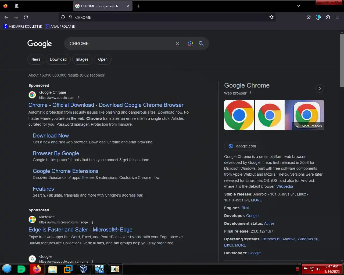
Task: Open the Blink engine link
Action: pos(246,208)
